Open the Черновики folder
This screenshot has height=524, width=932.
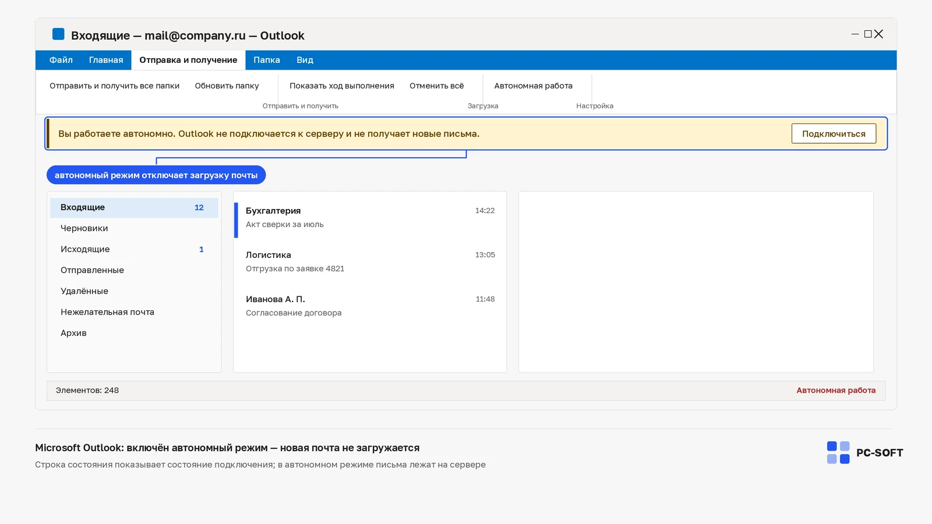pyautogui.click(x=134, y=228)
